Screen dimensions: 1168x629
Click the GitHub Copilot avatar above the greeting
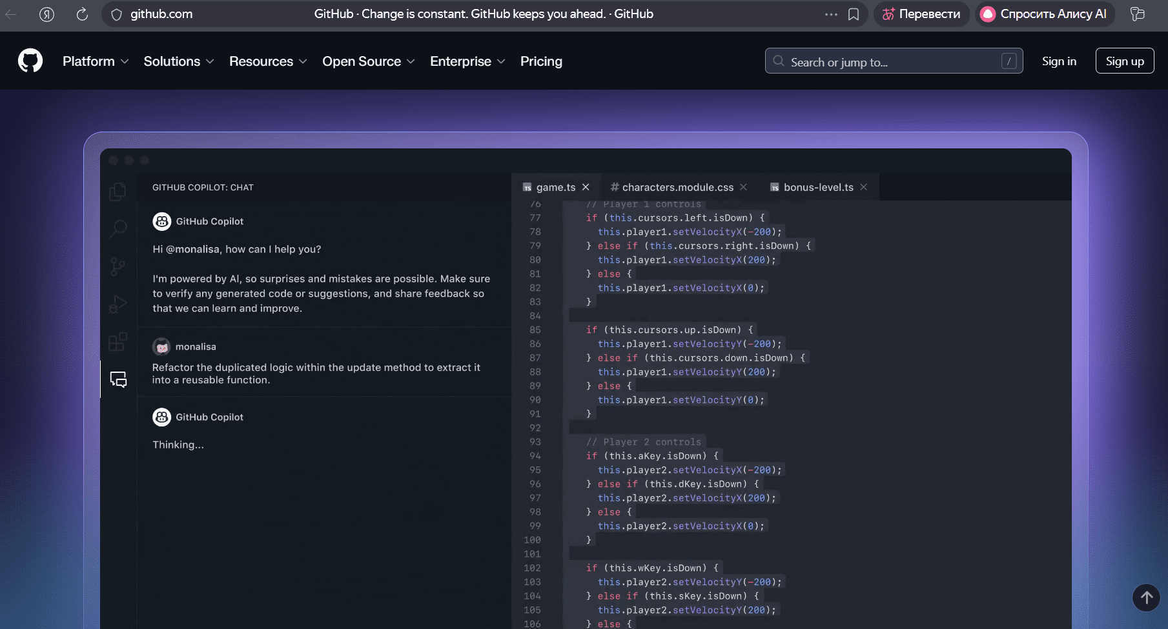coord(162,221)
